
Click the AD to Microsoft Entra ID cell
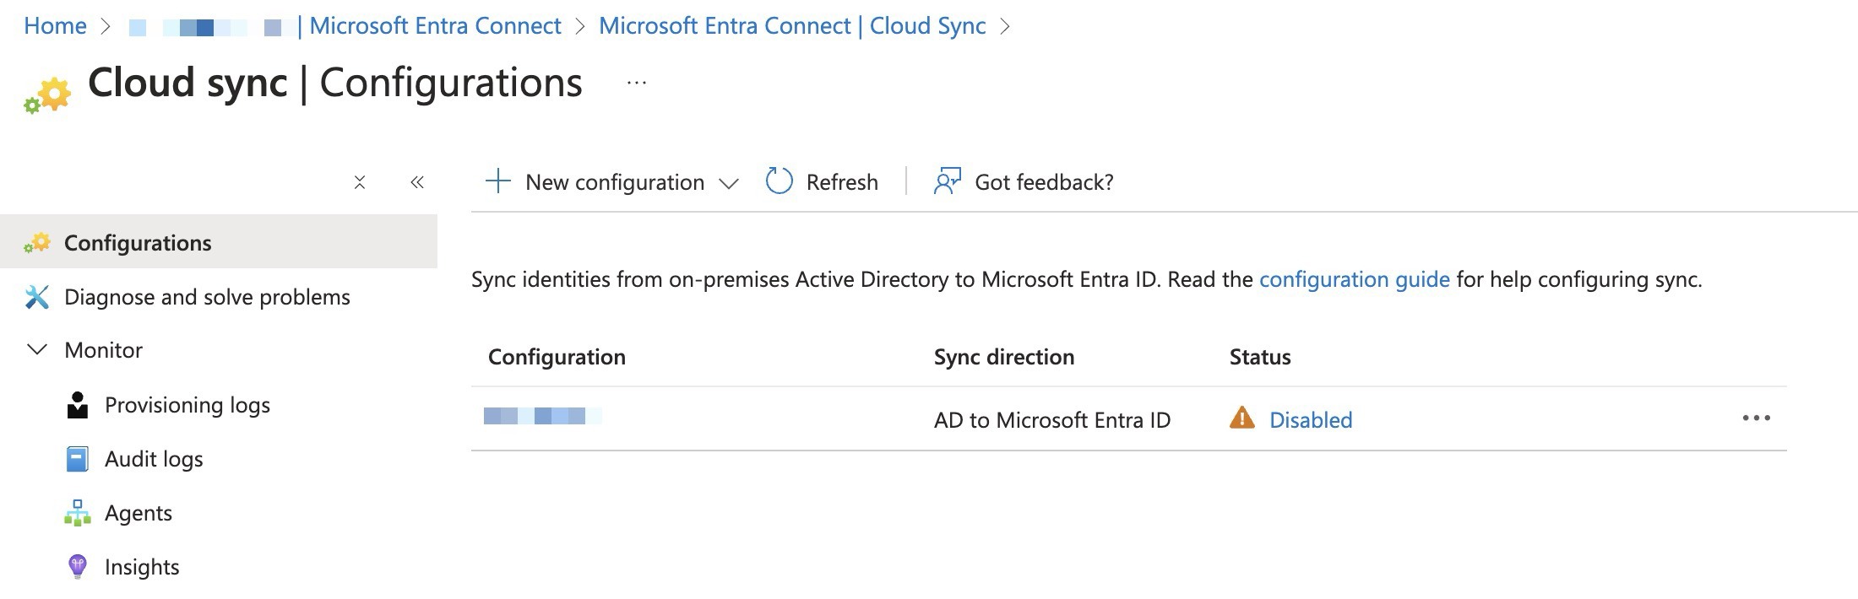1052,420
